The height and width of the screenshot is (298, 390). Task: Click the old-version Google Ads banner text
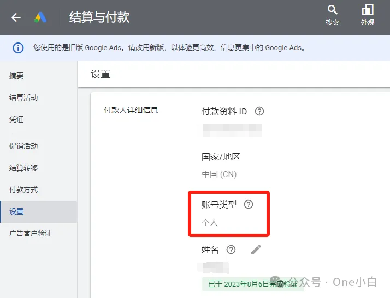tap(169, 47)
